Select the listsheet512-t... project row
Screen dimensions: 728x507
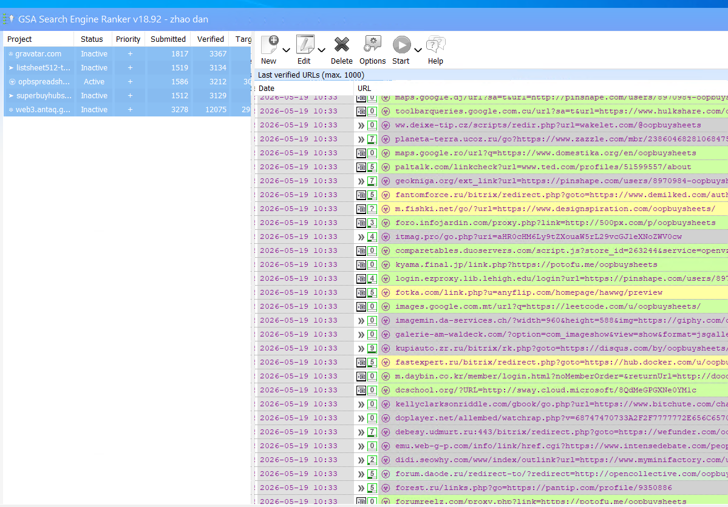click(x=128, y=68)
